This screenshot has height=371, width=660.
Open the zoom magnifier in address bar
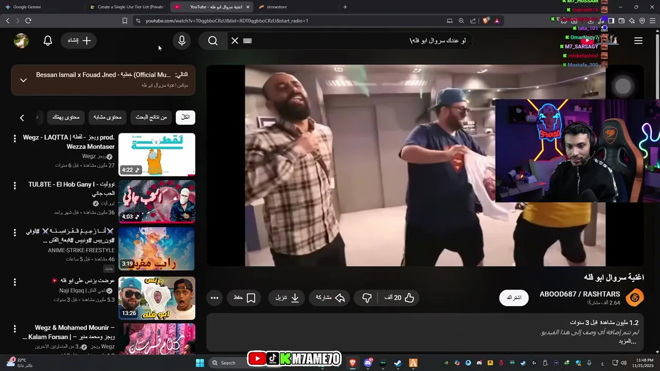coord(461,21)
